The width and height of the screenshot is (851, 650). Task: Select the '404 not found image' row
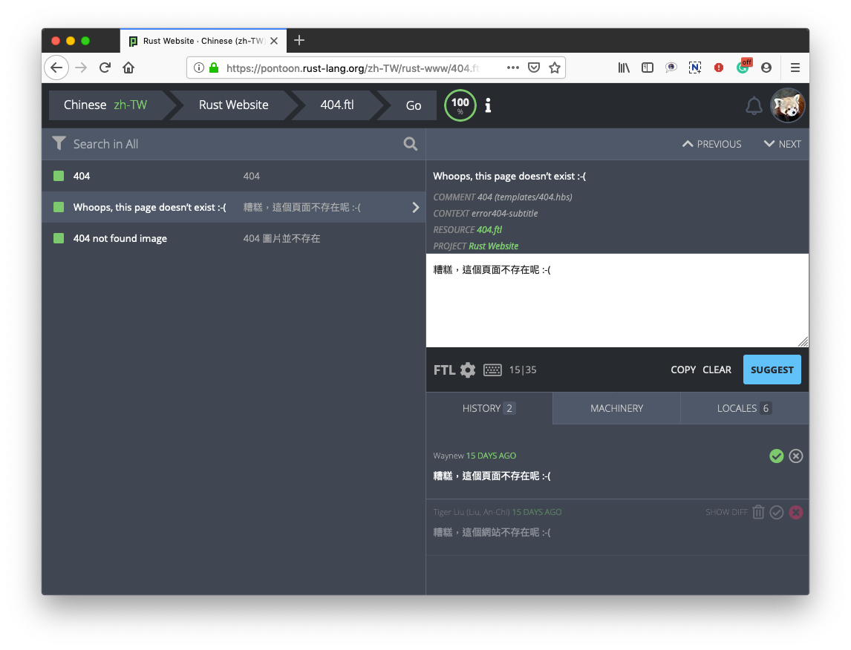pyautogui.click(x=233, y=238)
